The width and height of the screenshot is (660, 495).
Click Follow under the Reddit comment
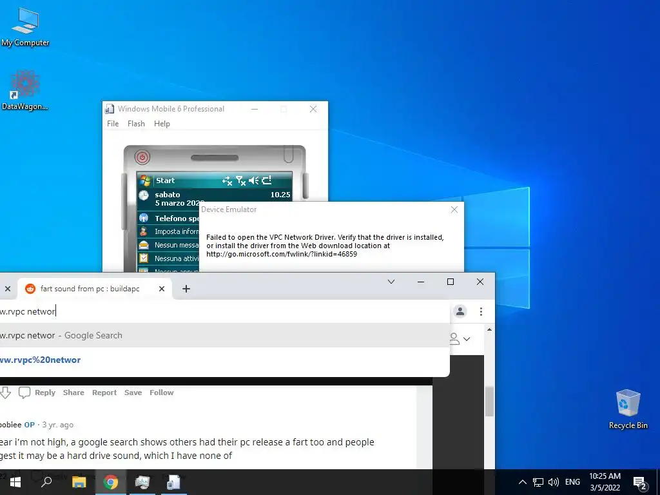point(162,393)
